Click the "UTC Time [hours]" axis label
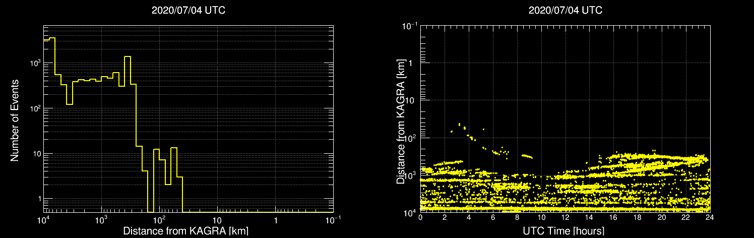Viewport: 754px width, 238px height. pyautogui.click(x=564, y=231)
